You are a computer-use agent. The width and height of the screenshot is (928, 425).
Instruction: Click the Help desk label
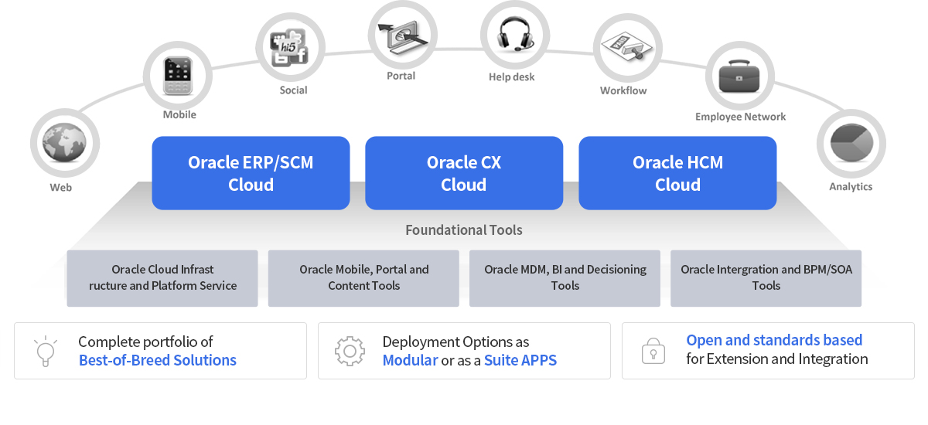coord(512,76)
